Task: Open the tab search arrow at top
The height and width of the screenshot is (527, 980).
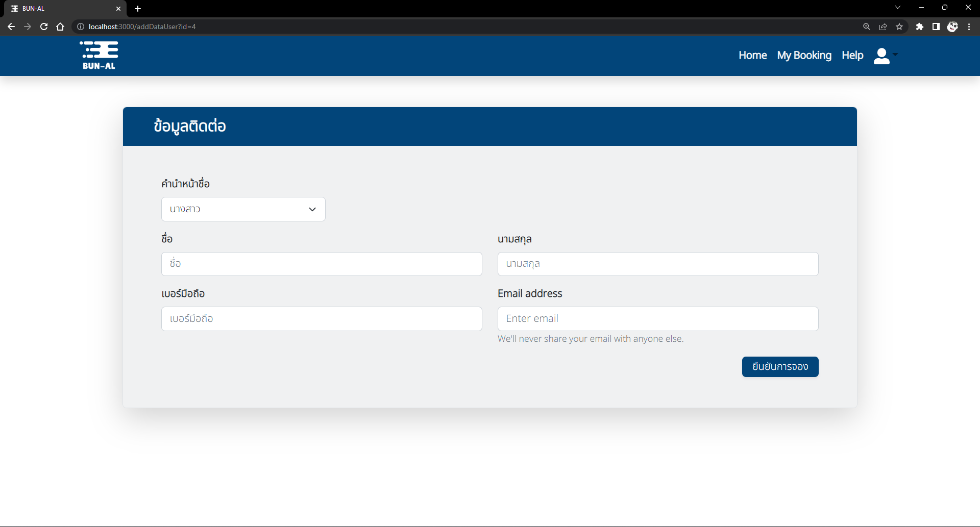Action: point(897,7)
